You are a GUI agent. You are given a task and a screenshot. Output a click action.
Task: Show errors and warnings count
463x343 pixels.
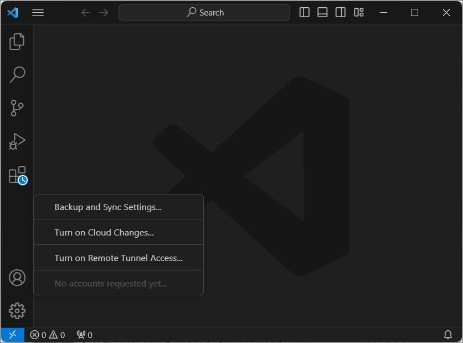tap(47, 335)
